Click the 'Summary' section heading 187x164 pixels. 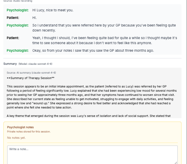point(10,64)
